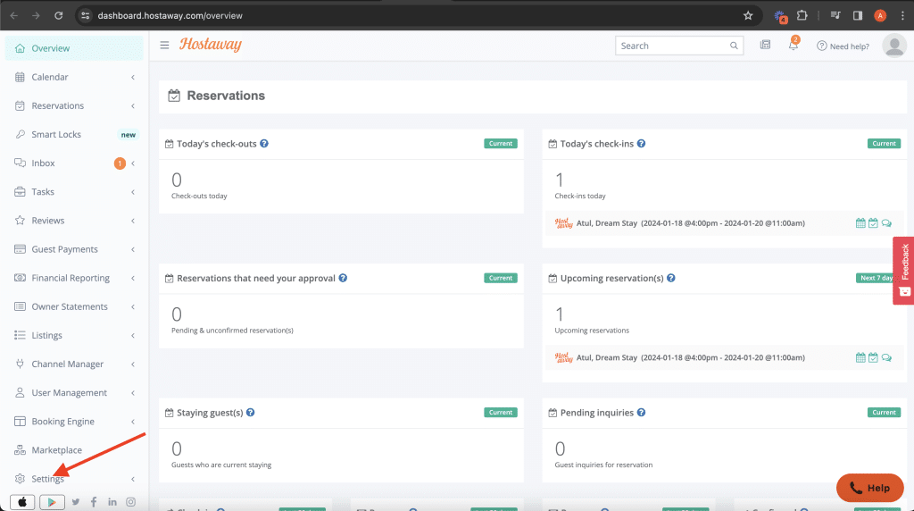The height and width of the screenshot is (511, 914).
Task: Open the news feed icon beside search
Action: point(765,45)
